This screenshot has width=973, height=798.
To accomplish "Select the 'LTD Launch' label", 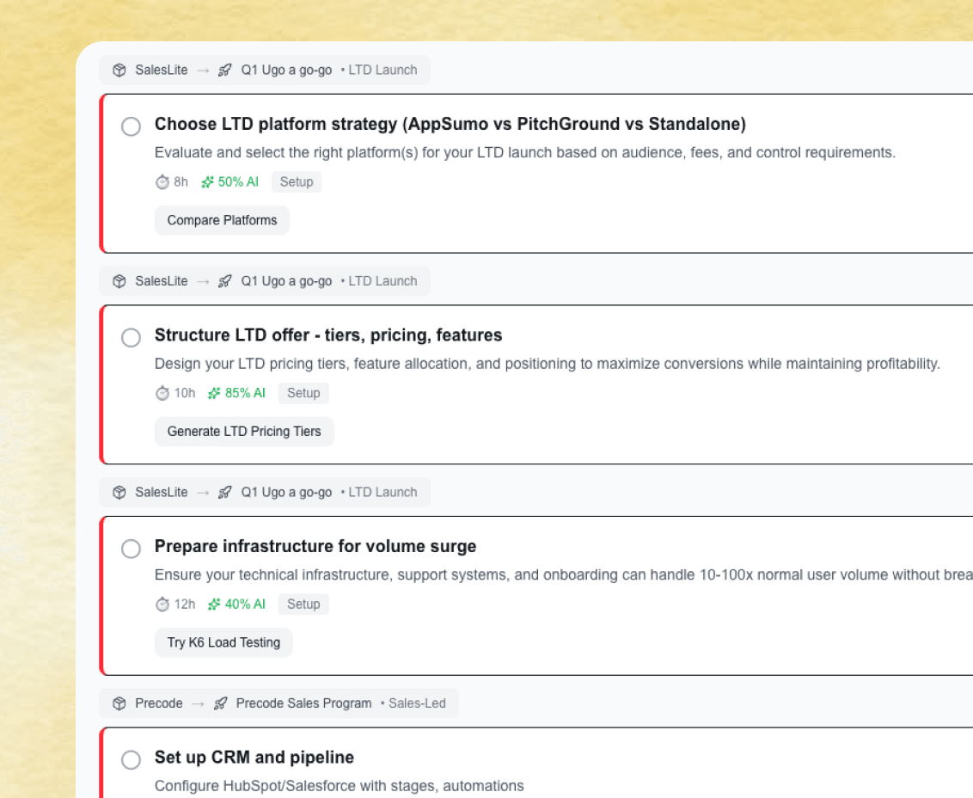I will [382, 70].
